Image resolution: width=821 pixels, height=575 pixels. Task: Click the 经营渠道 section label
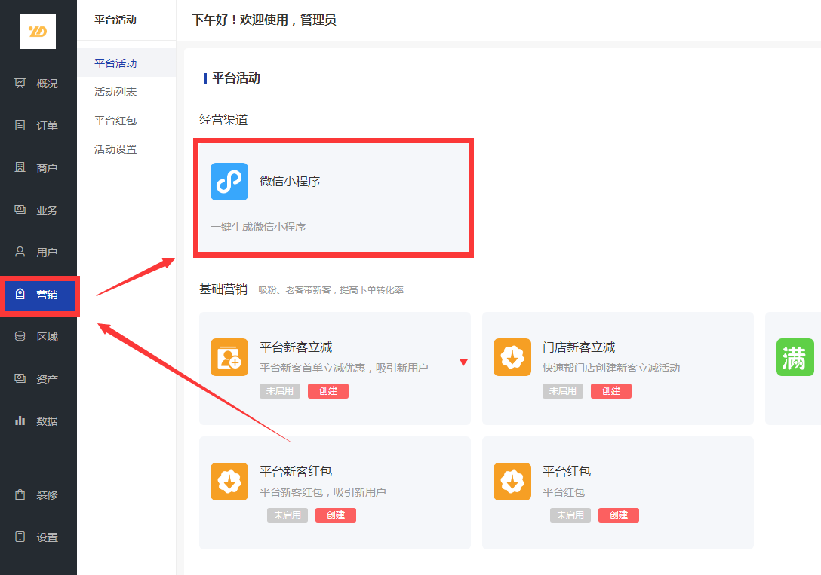pos(223,120)
